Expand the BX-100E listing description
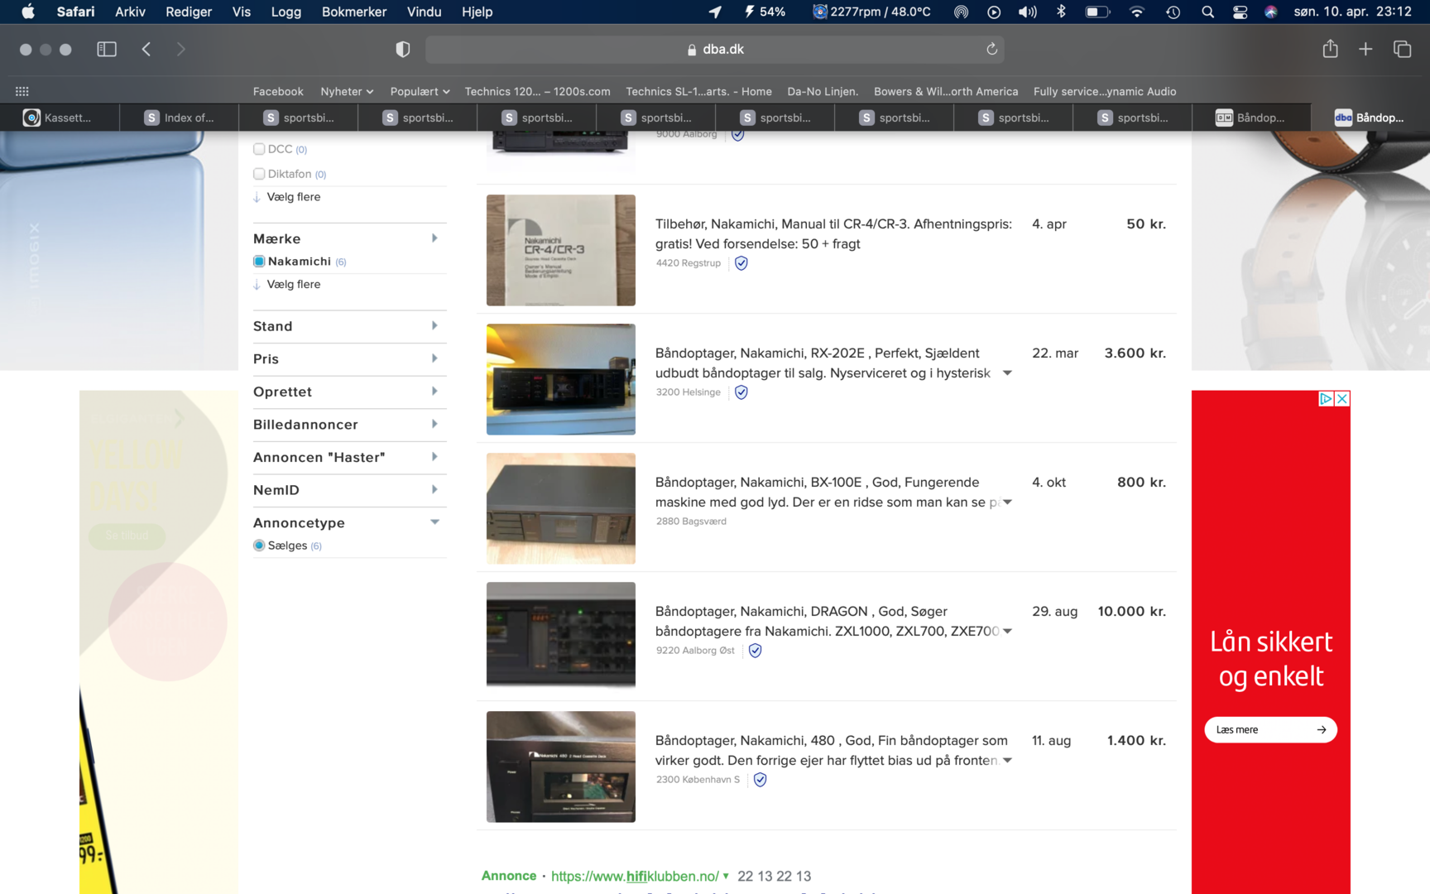 [x=1007, y=502]
